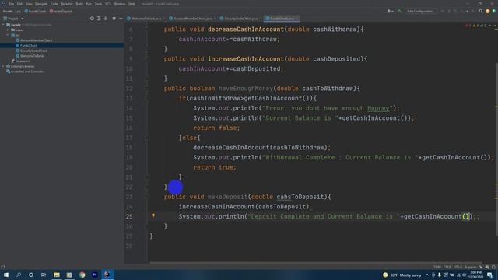
Task: Expand External Libraries node
Action: 3,66
